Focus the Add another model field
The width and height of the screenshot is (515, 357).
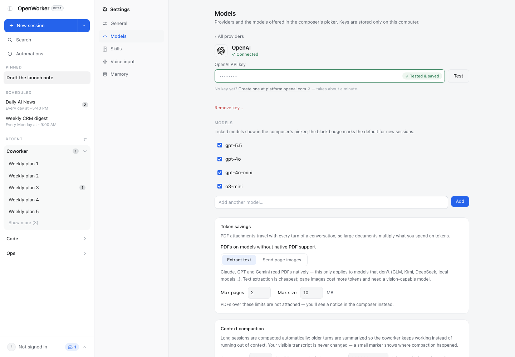(x=331, y=202)
